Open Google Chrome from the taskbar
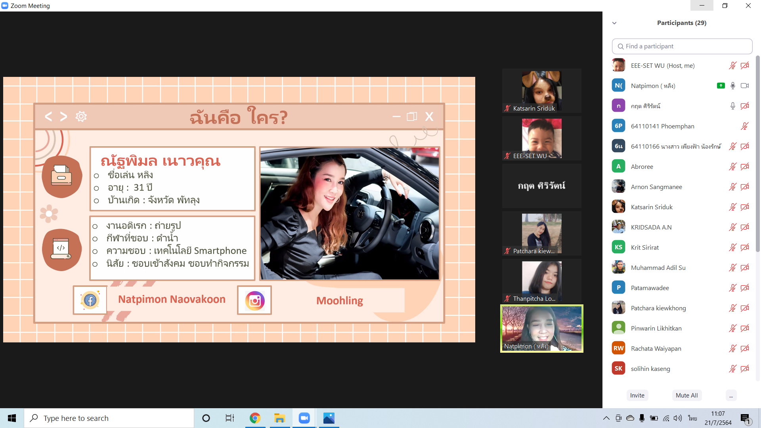Viewport: 761px width, 428px height. [x=255, y=418]
